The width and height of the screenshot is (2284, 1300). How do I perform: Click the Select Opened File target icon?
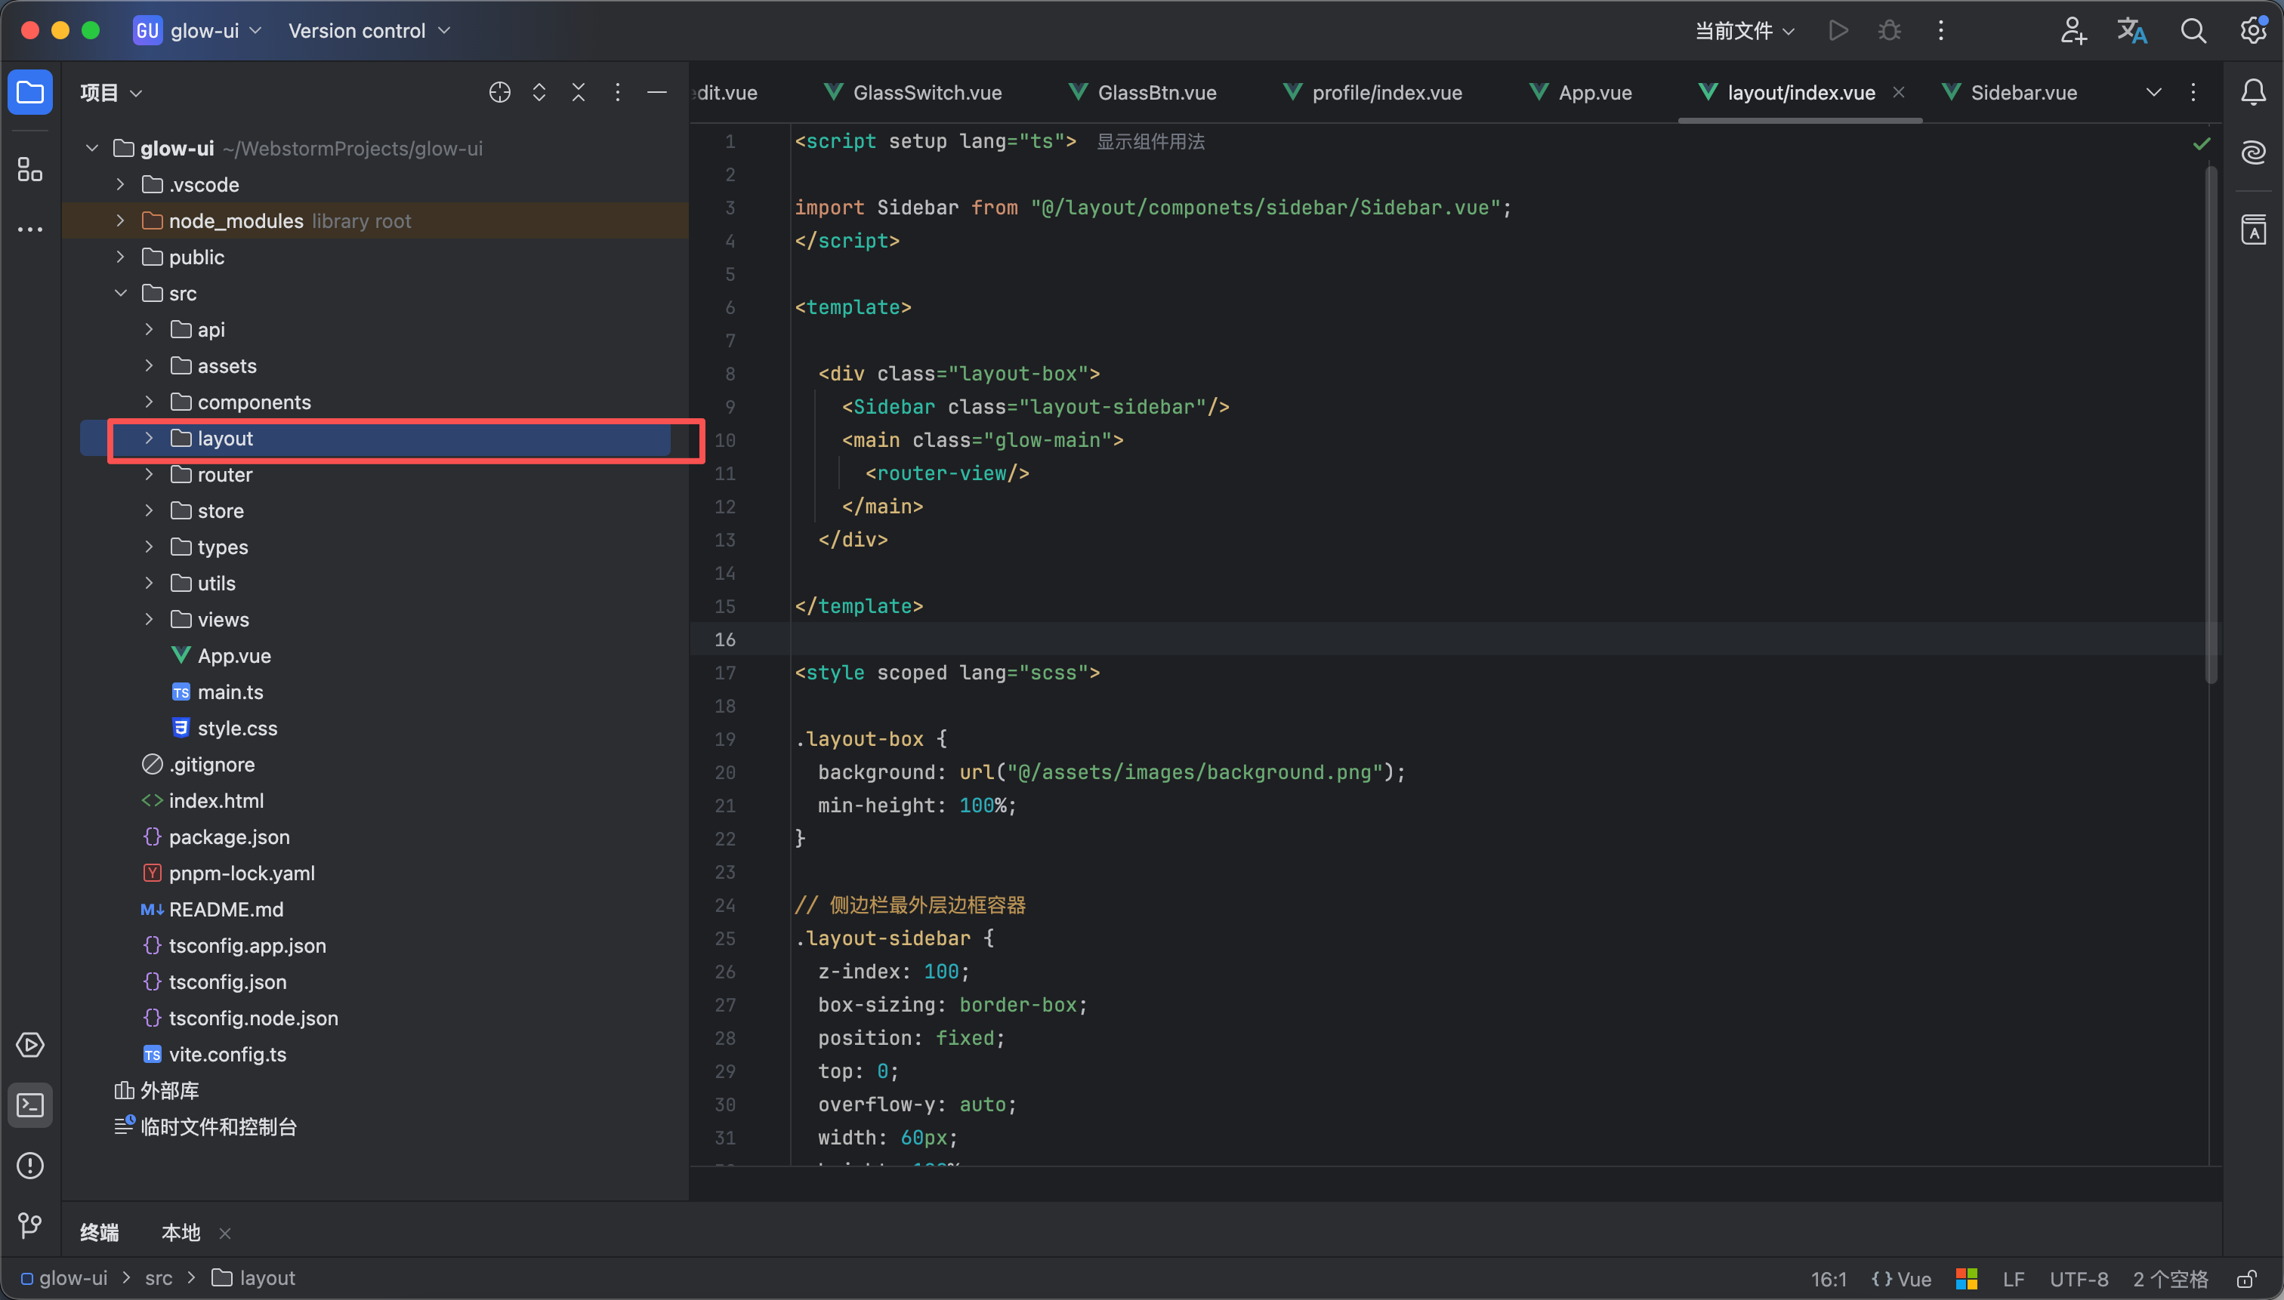click(499, 92)
